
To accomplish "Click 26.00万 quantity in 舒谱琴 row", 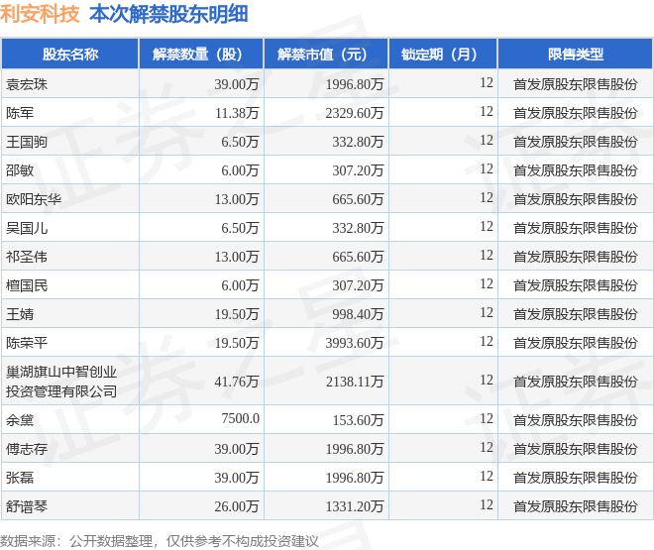I will (x=237, y=506).
